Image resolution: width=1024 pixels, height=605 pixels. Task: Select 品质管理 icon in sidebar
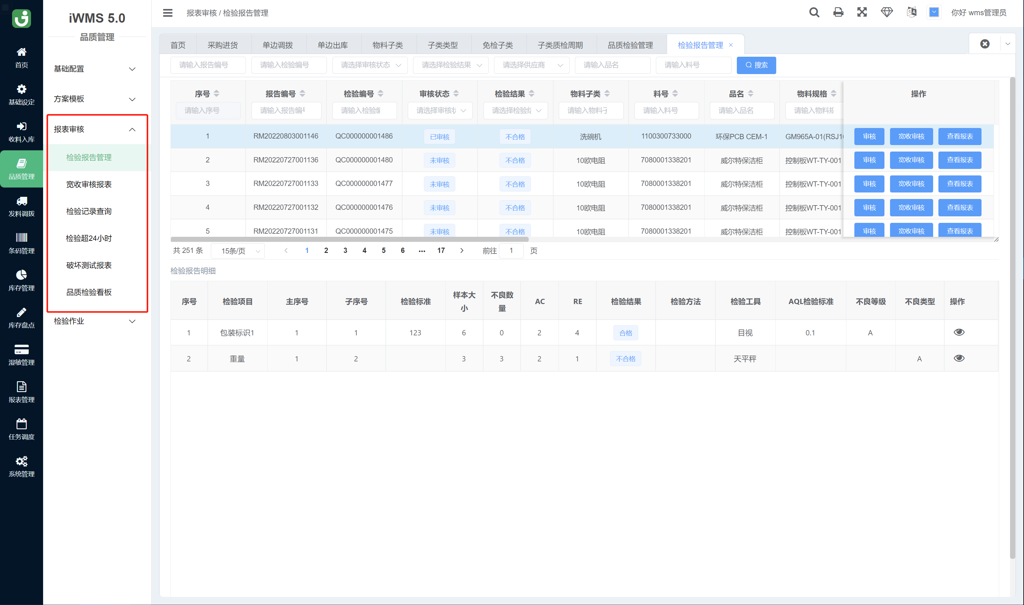point(21,163)
